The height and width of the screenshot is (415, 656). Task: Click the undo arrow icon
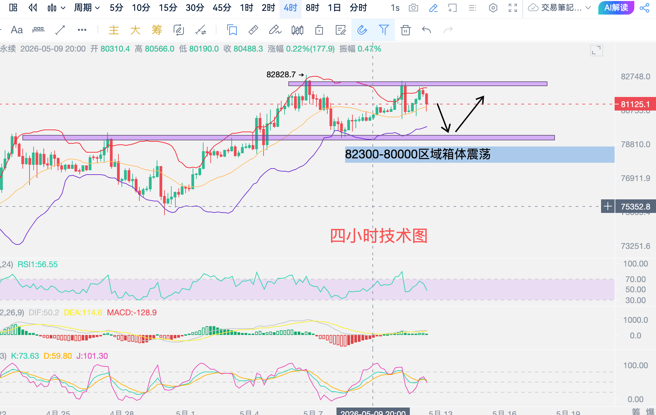pos(426,30)
